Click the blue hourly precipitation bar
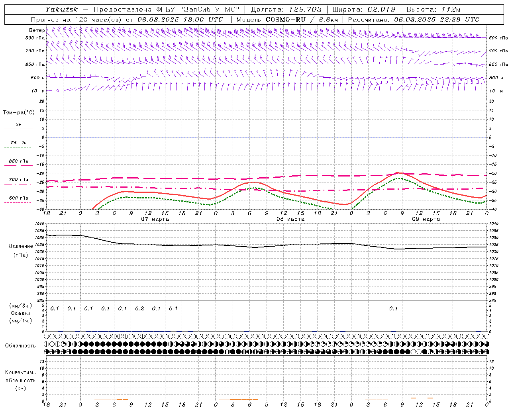Screen dimensions: 510x408 tap(139, 331)
